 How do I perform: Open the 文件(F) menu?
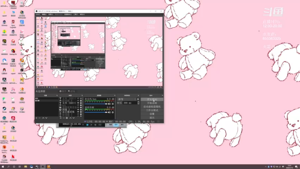[x=38, y=14]
